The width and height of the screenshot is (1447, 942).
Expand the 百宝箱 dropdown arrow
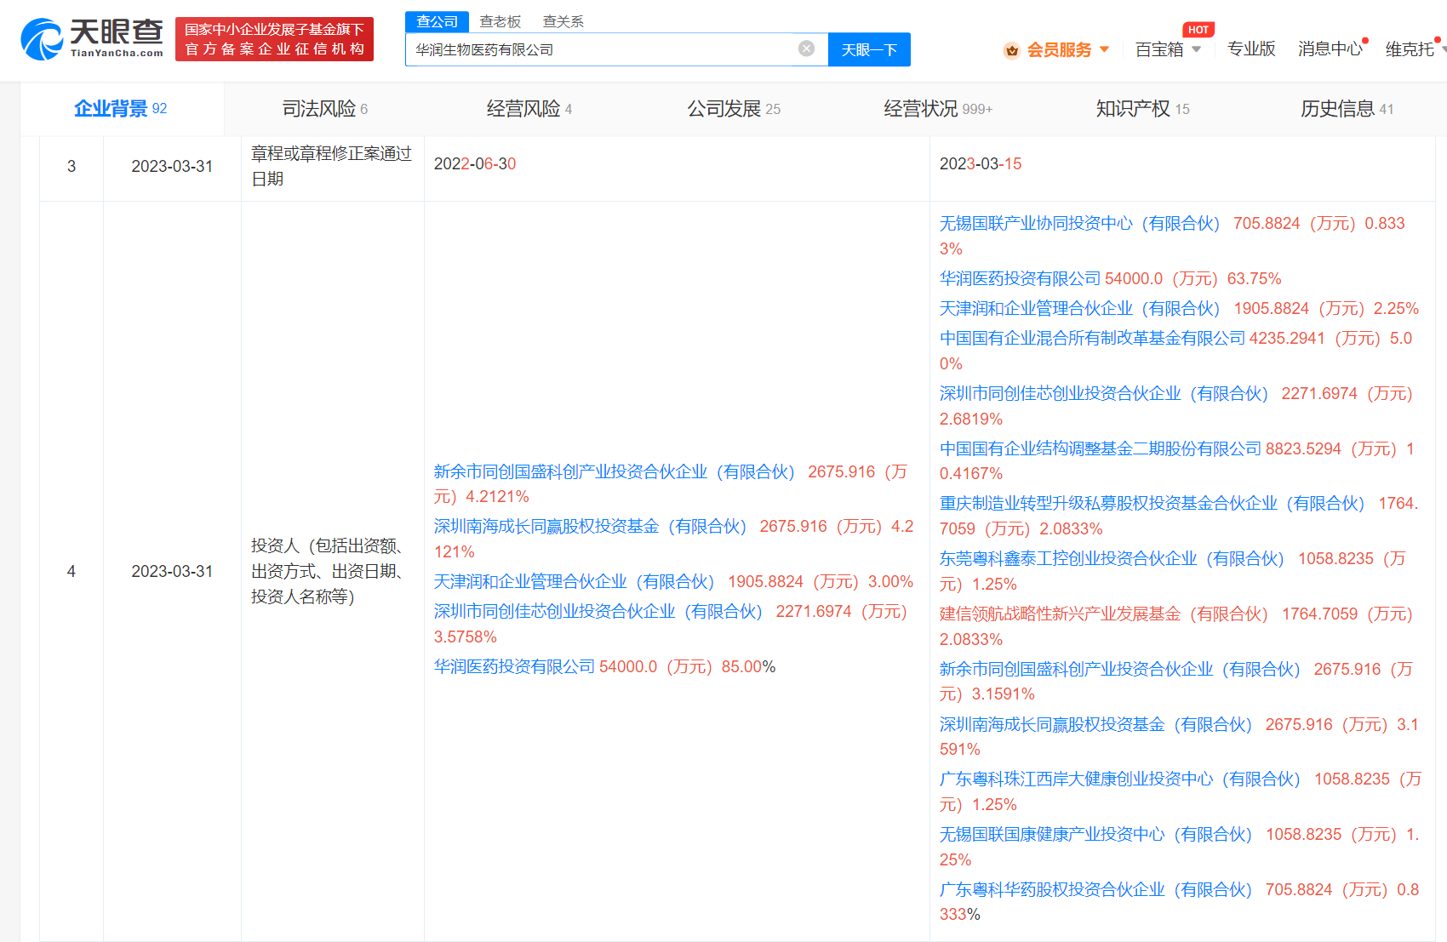(1196, 49)
